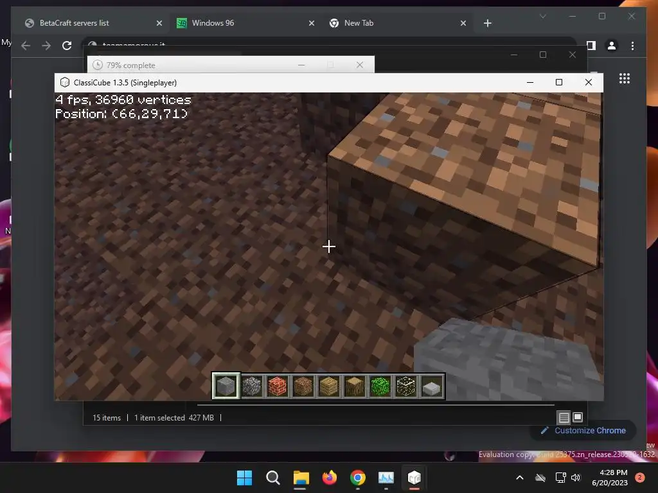This screenshot has height=493, width=658.
Task: Switch file explorer to details view
Action: (x=564, y=417)
